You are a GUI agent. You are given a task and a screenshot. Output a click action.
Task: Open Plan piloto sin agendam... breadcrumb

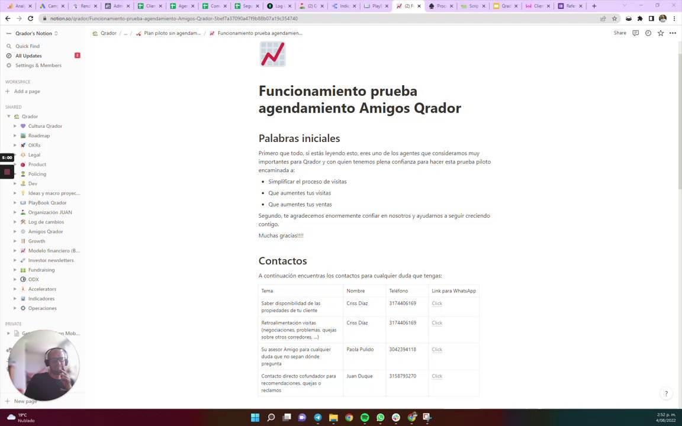point(168,33)
